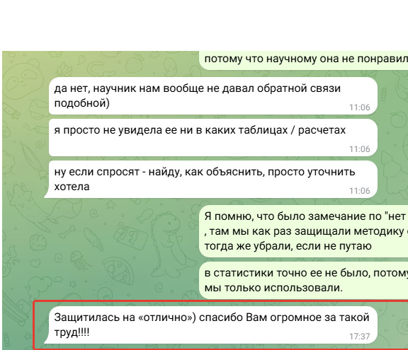Click timestamp 17:37 on the last message
The width and height of the screenshot is (408, 350).
359,337
